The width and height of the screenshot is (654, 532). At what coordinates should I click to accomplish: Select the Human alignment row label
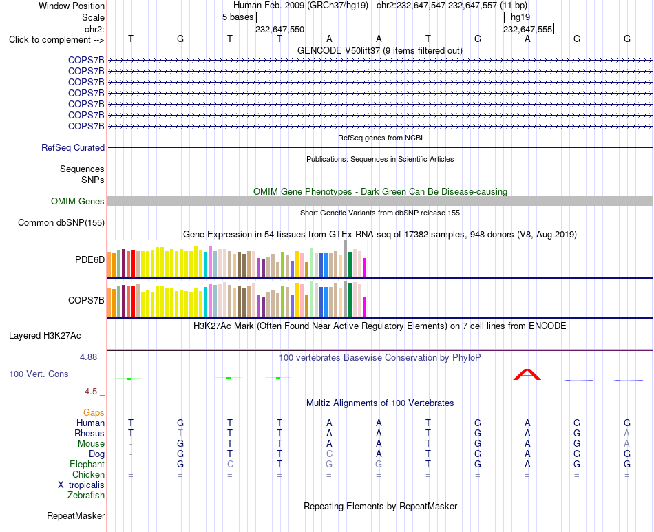(90, 423)
